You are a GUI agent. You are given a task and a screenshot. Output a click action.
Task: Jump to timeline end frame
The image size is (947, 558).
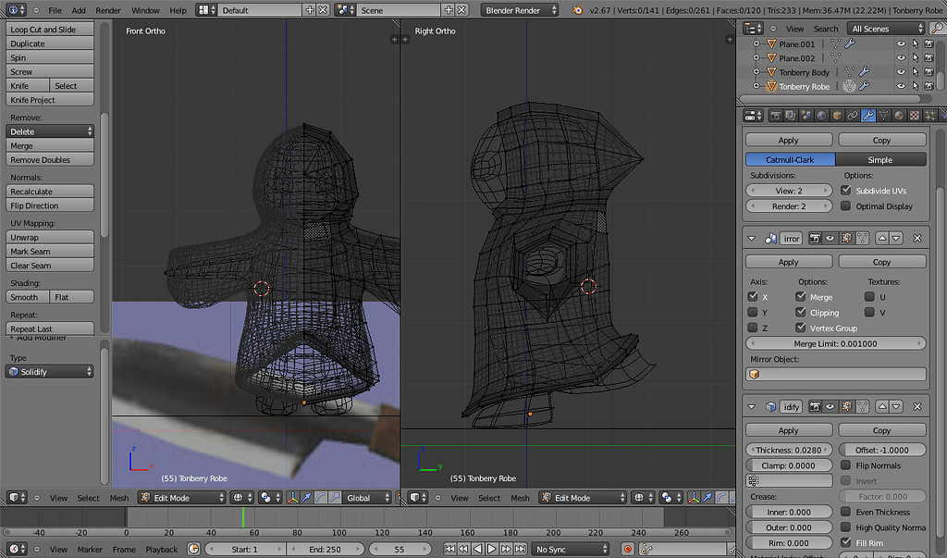(x=520, y=549)
